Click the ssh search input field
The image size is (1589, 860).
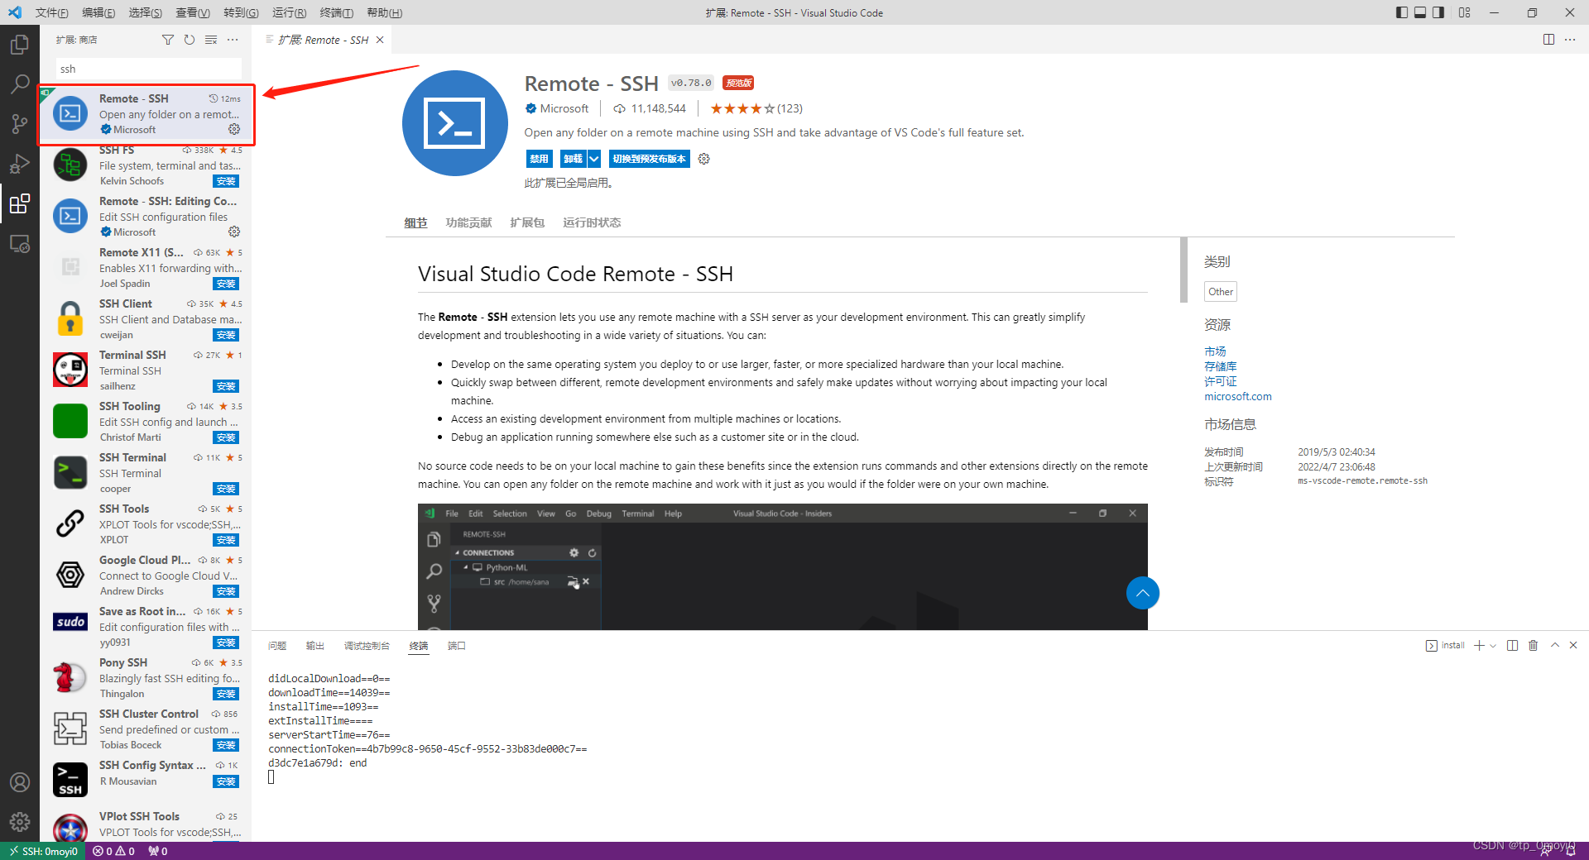coord(147,69)
